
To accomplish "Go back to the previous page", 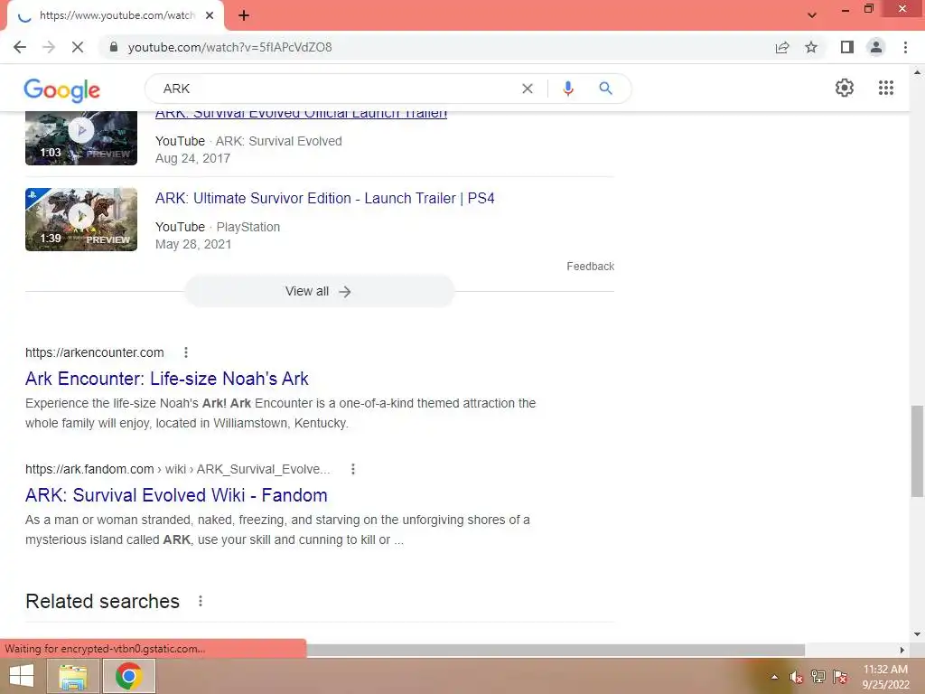I will coord(20,47).
